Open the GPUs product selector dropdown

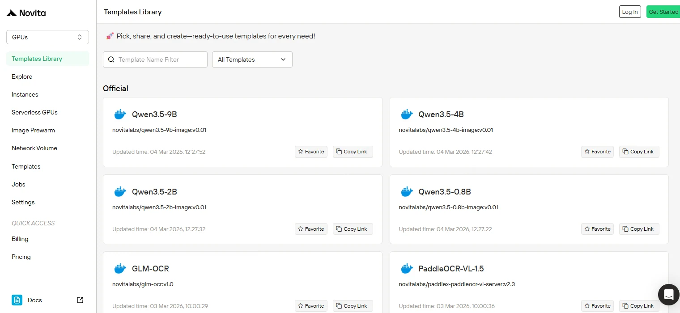(x=47, y=37)
